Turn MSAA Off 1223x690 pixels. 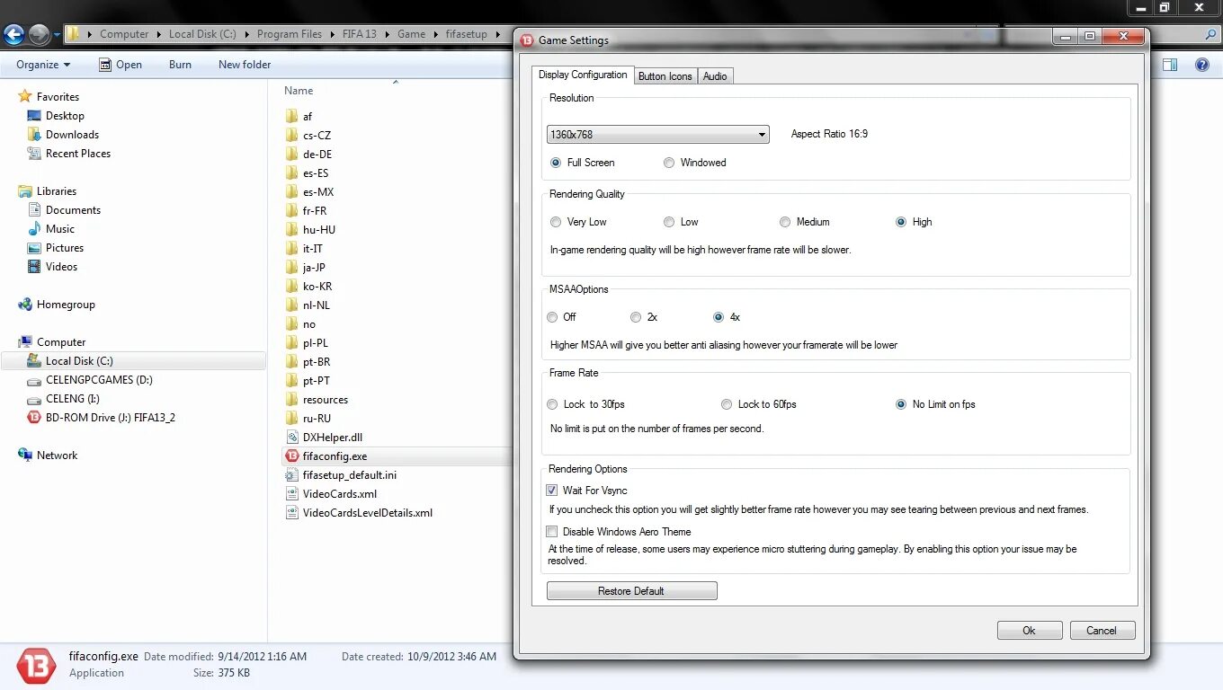552,317
